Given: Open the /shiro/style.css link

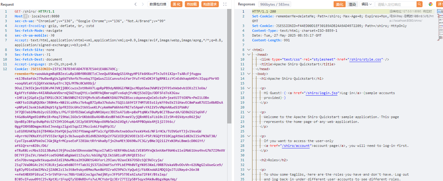Looking at the screenshot, I should [365, 59].
